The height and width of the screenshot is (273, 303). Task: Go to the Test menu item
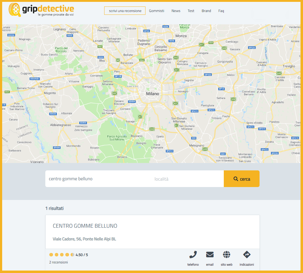coord(191,11)
